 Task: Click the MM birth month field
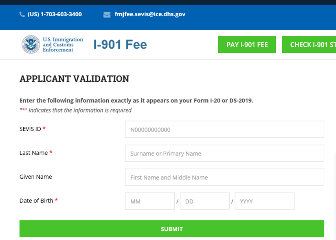coord(150,201)
